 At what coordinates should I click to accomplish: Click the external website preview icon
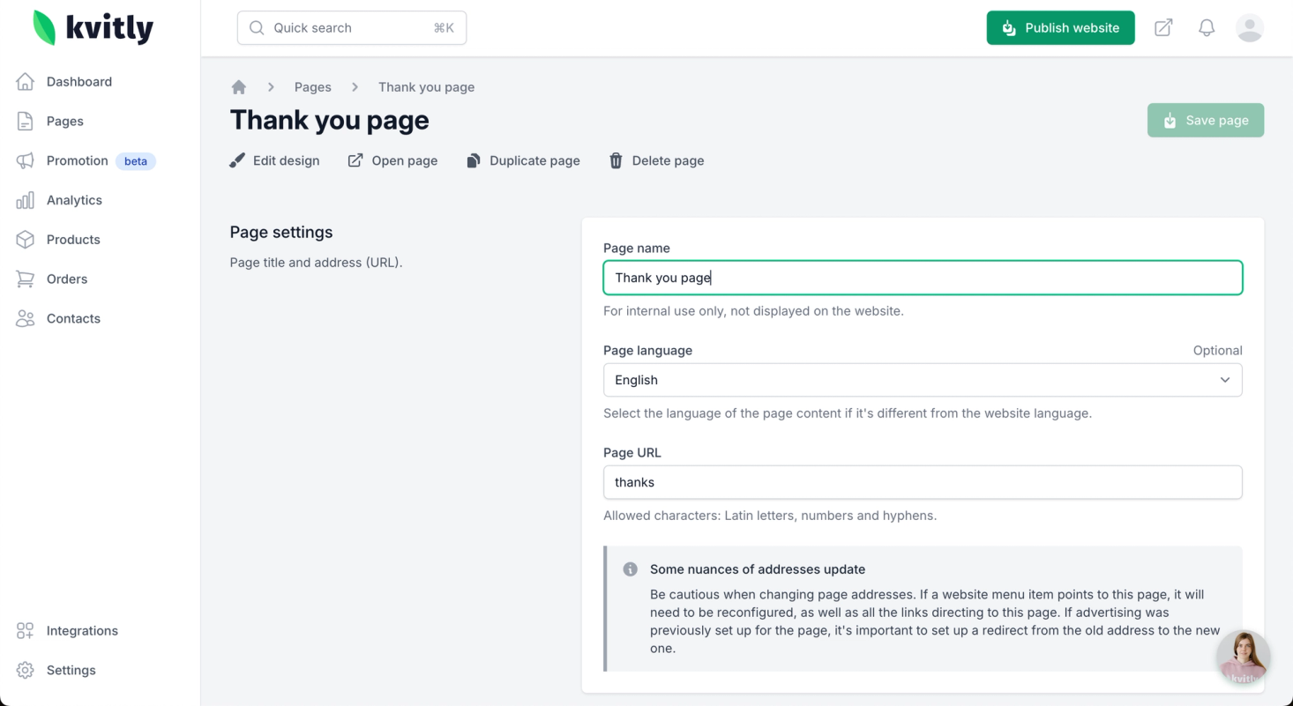tap(1163, 28)
